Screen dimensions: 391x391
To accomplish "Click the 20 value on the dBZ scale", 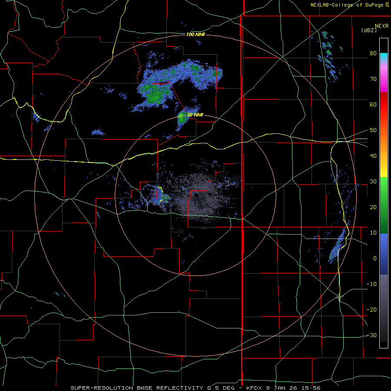I will point(373,207).
